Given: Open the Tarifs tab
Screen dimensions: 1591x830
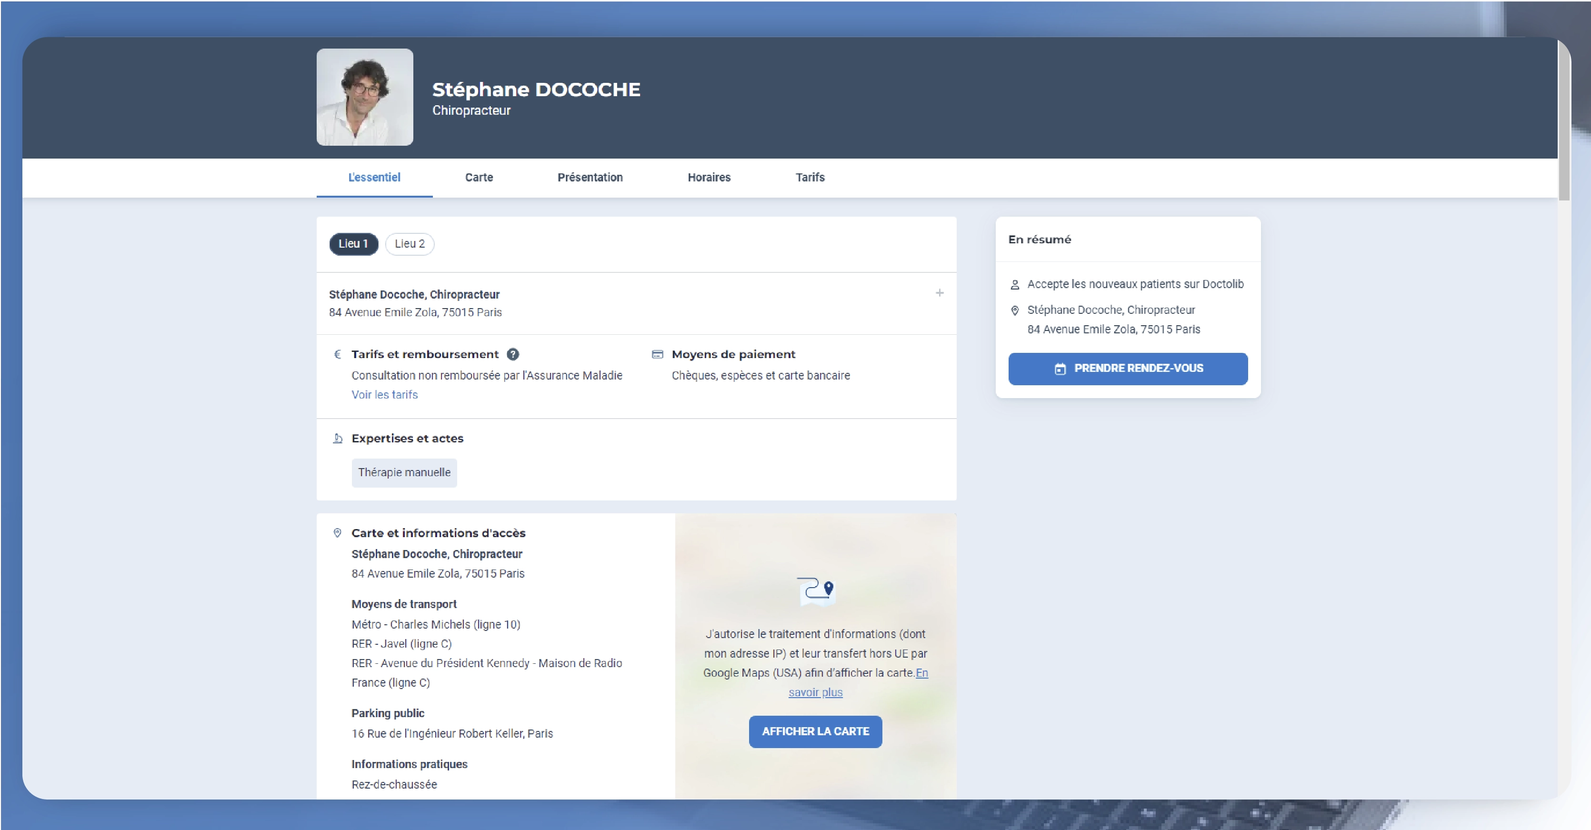Looking at the screenshot, I should [x=810, y=178].
